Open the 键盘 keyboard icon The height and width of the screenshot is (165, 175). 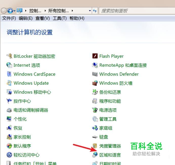click(x=95, y=137)
